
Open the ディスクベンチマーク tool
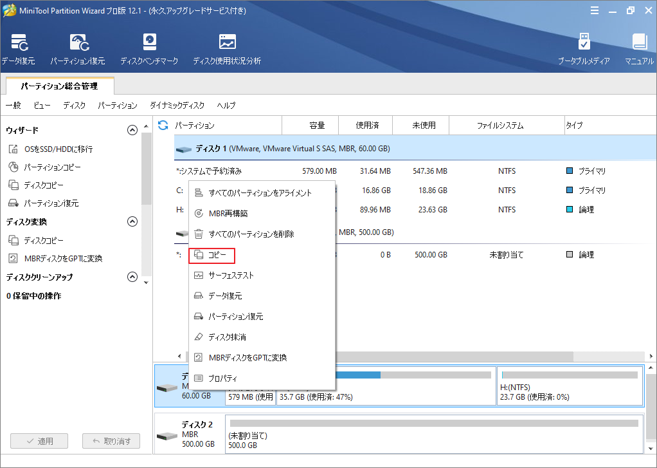tap(149, 49)
